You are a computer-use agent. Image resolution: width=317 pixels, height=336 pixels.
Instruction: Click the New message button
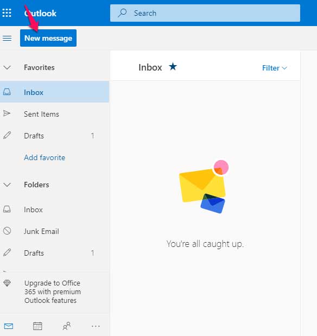[x=48, y=38]
